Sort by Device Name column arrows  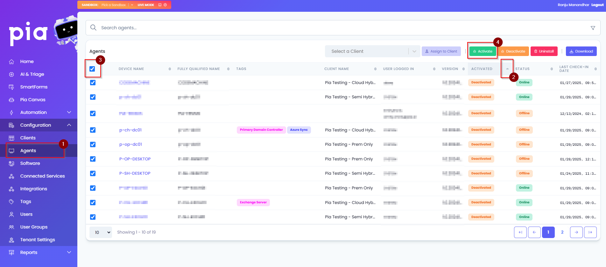tap(170, 69)
